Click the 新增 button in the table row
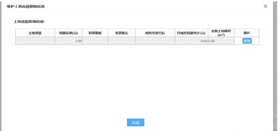The image size is (278, 131). pyautogui.click(x=247, y=41)
